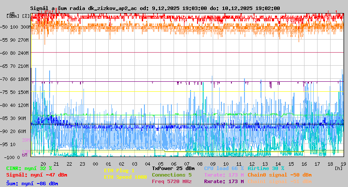The height and width of the screenshot is (187, 348).
Task: Click the Connections 5 legend label
Action: tap(171, 175)
